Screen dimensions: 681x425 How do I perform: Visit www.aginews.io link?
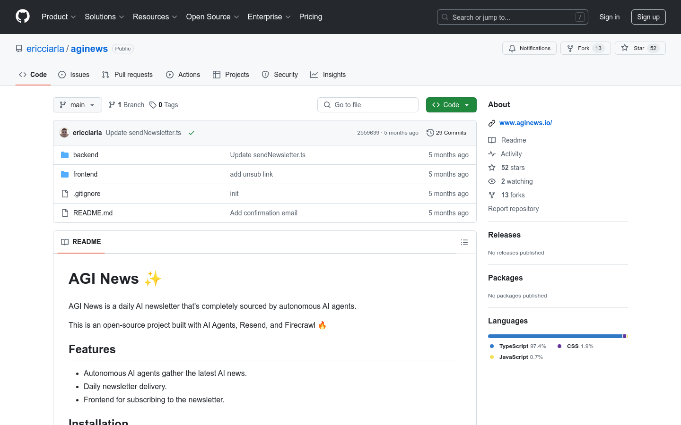tap(526, 123)
